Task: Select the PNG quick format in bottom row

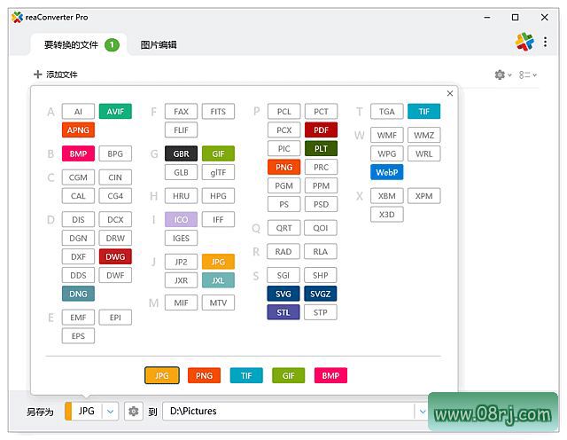Action: [204, 375]
